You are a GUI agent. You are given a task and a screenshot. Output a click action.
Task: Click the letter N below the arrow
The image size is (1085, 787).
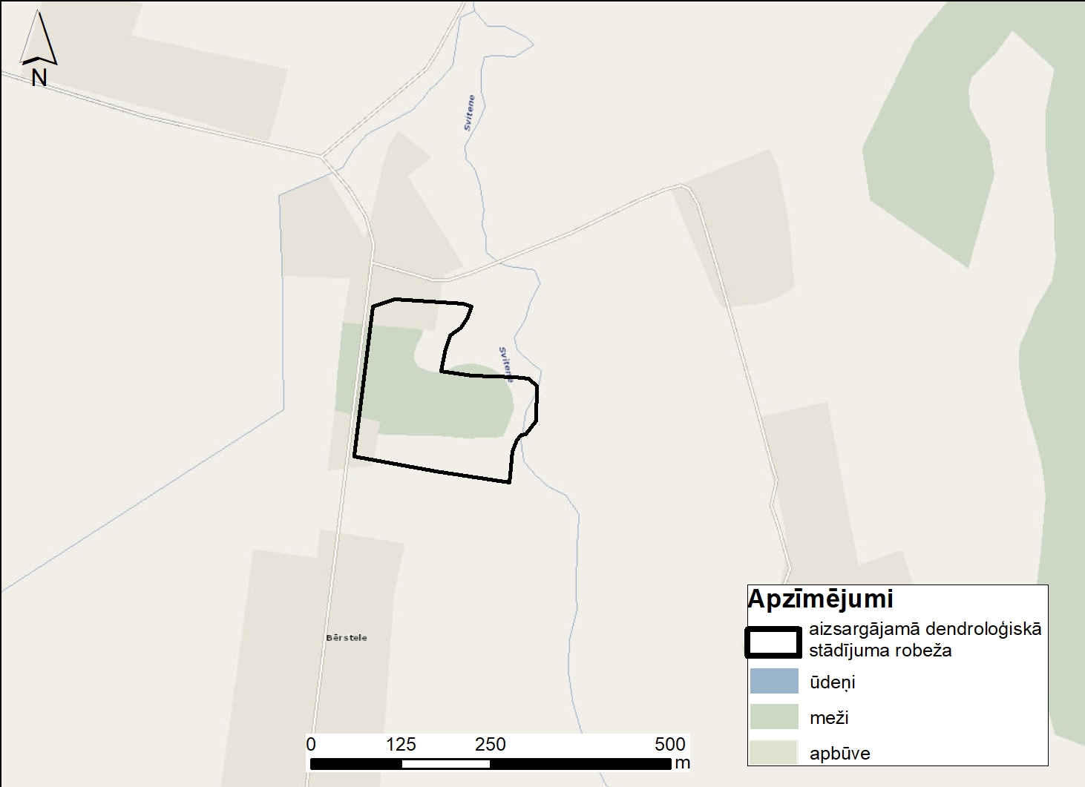point(39,77)
